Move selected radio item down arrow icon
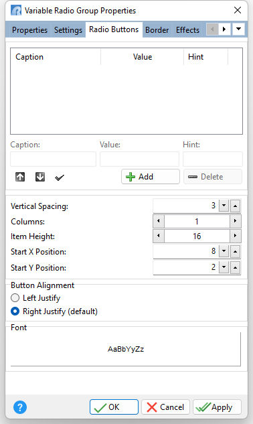This screenshot has height=424, width=253. (40, 177)
